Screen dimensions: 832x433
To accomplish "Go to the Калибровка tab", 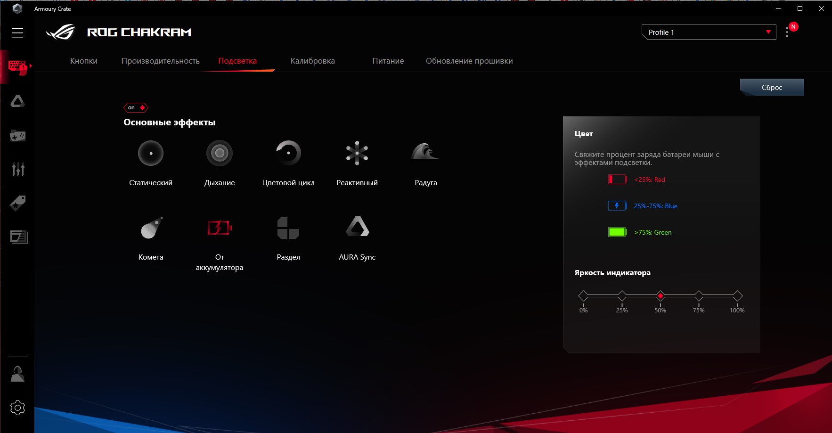I will pyautogui.click(x=313, y=61).
